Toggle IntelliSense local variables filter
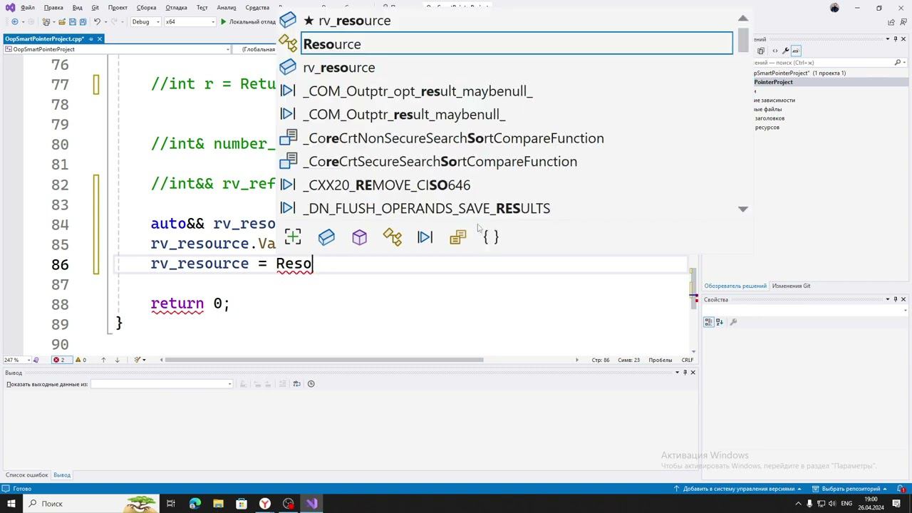 (326, 237)
